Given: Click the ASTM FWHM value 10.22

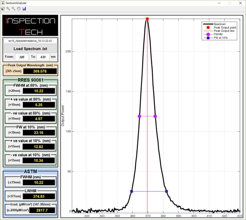Looking at the screenshot, I should (39, 182).
